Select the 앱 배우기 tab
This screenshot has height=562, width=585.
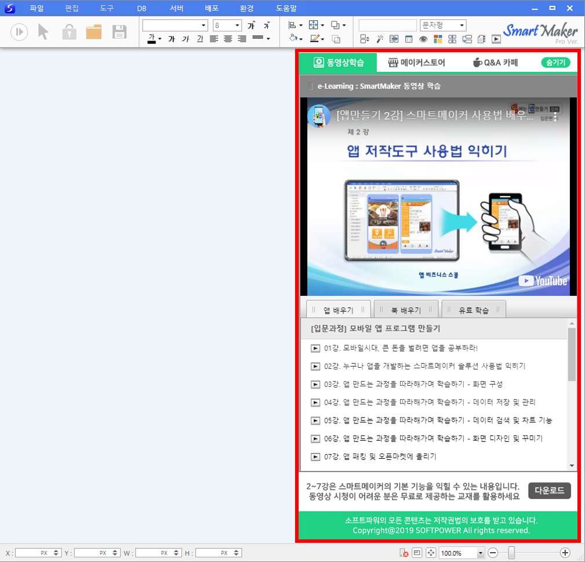point(339,310)
